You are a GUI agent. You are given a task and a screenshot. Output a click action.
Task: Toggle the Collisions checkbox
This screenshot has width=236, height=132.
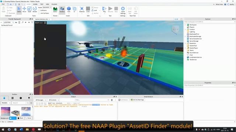point(39,11)
